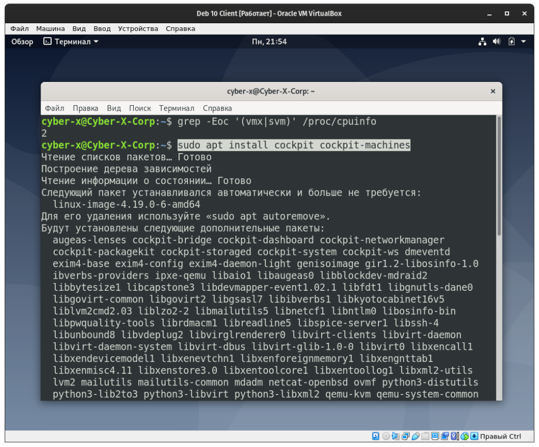Click the volume speaker icon in top panel

496,42
